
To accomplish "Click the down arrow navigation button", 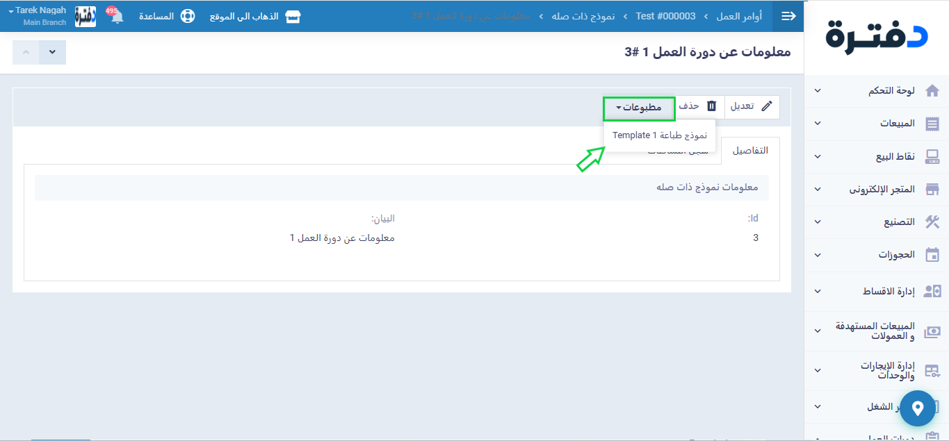I will pyautogui.click(x=52, y=53).
